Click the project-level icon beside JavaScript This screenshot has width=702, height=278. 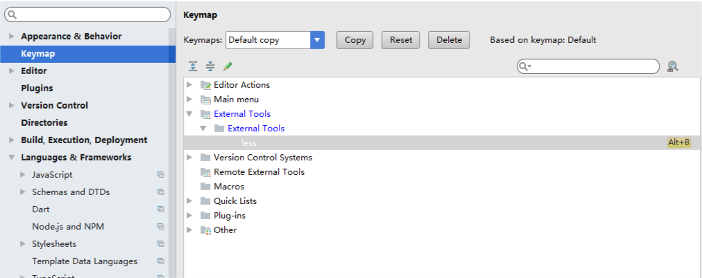pyautogui.click(x=161, y=175)
